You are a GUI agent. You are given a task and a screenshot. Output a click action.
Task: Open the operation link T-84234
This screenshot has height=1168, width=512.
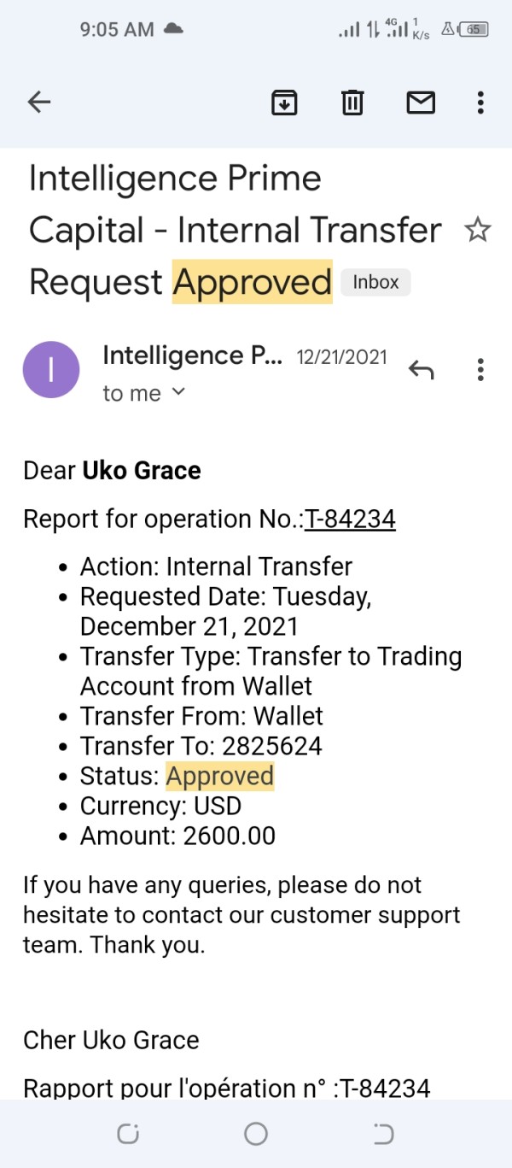click(x=350, y=519)
